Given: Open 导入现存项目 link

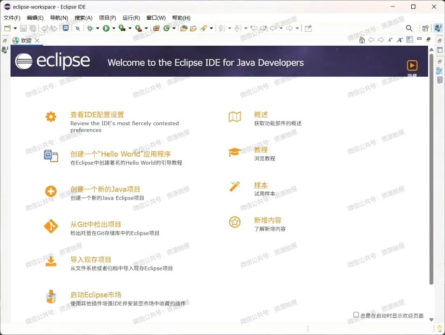Looking at the screenshot, I should [91, 260].
